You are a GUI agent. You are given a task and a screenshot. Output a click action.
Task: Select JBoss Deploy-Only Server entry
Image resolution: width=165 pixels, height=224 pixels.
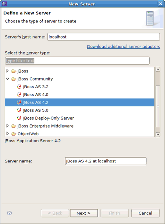click(x=48, y=118)
